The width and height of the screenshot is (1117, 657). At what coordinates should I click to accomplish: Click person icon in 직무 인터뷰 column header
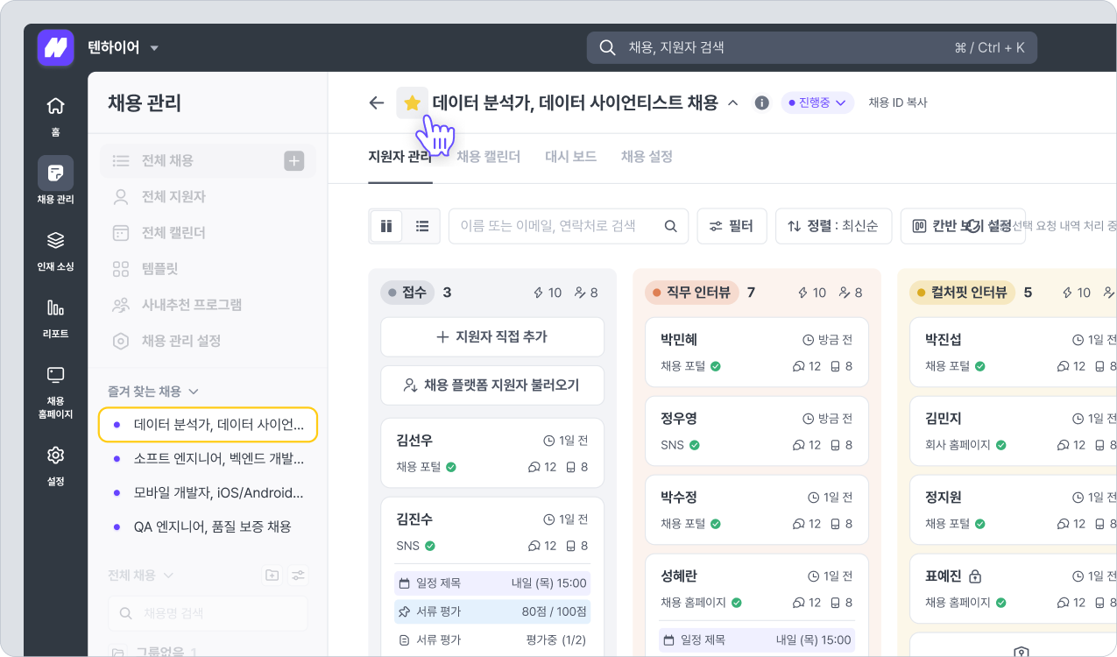pyautogui.click(x=845, y=293)
